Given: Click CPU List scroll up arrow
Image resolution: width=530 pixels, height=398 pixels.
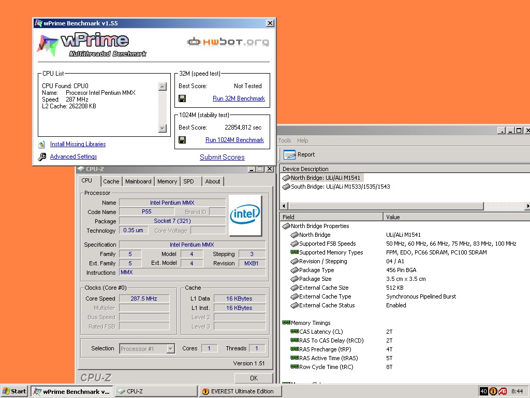Looking at the screenshot, I should pyautogui.click(x=163, y=87).
